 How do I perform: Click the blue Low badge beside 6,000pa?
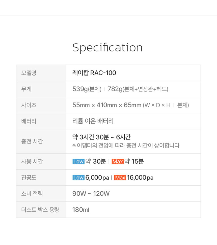click(78, 178)
